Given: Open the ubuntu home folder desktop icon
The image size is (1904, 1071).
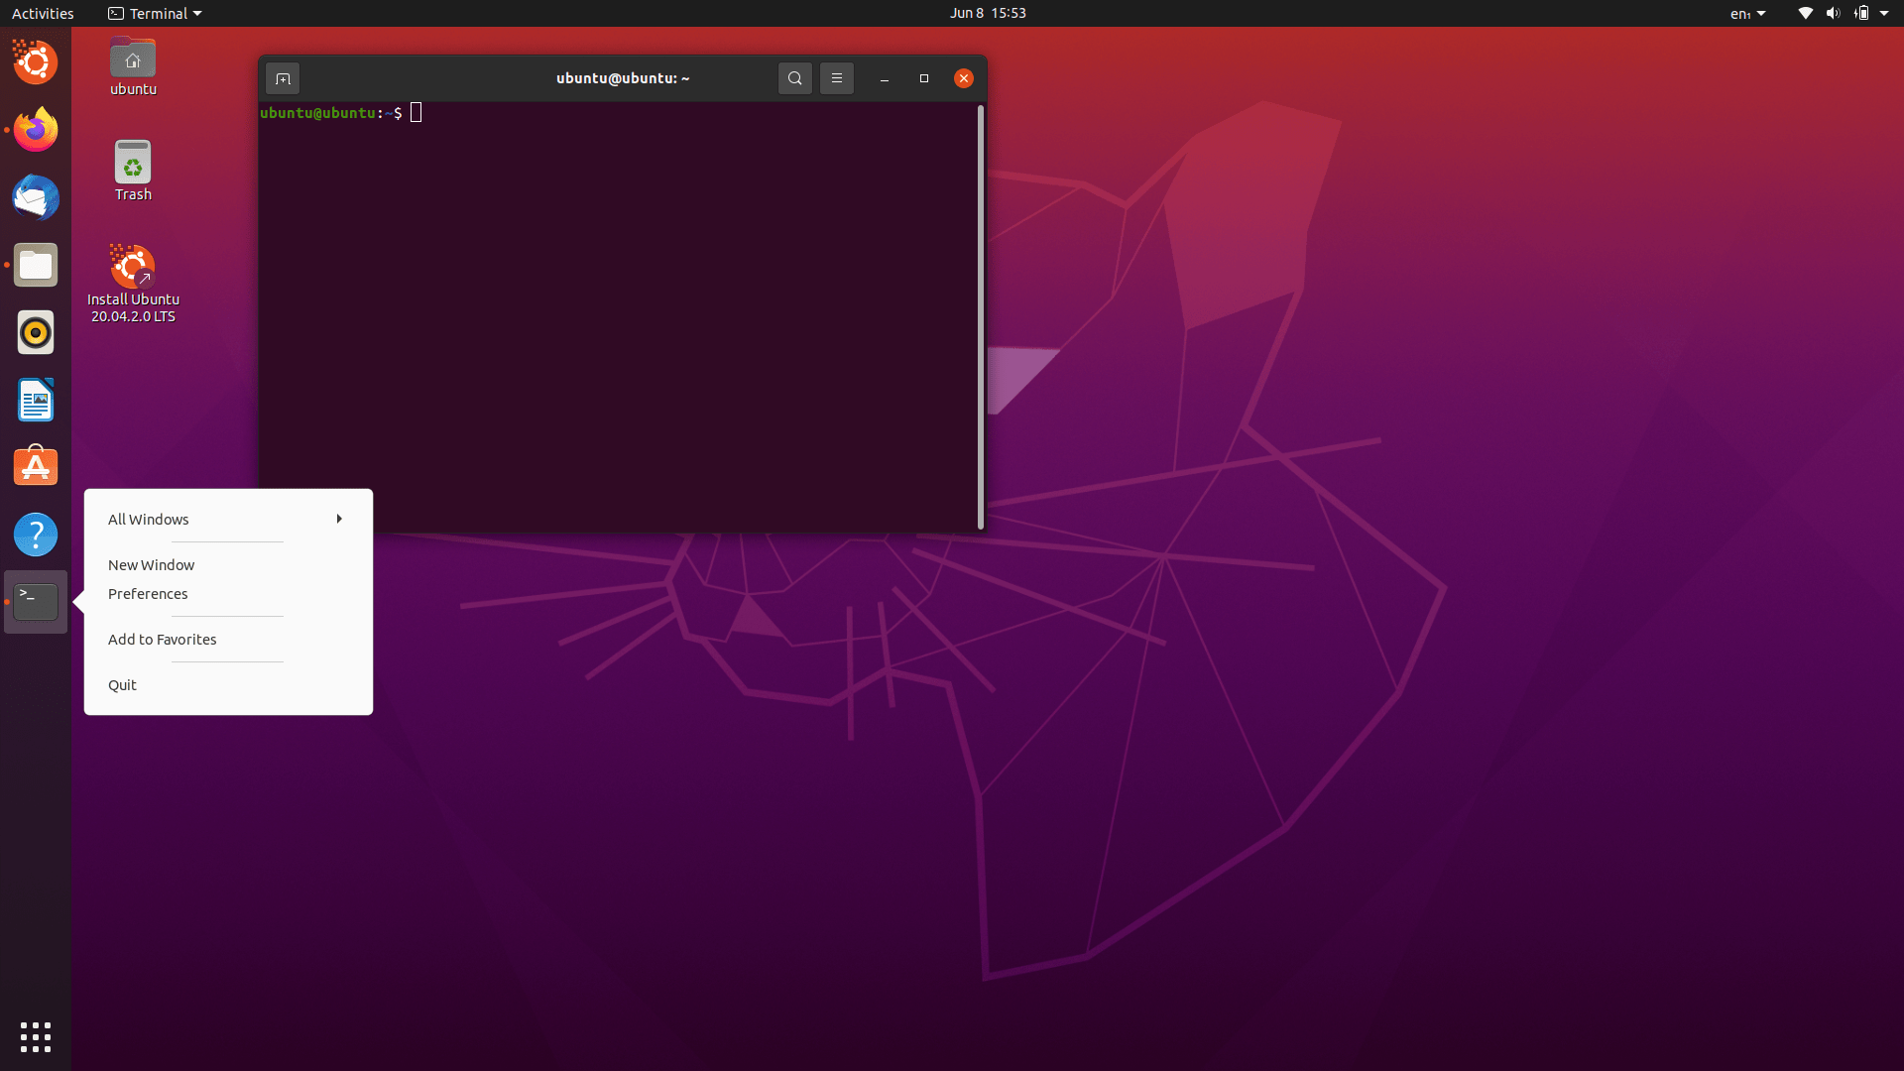Looking at the screenshot, I should [133, 66].
